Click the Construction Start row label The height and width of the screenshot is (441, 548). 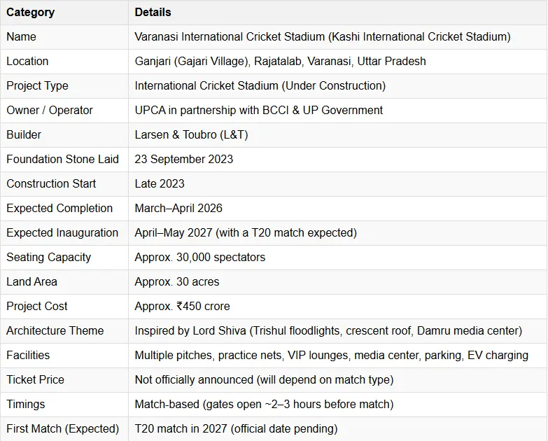click(51, 183)
